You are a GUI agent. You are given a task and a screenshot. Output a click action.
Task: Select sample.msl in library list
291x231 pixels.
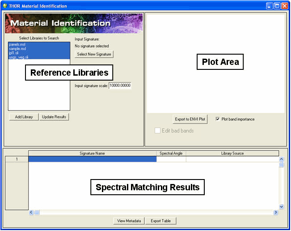(x=39, y=49)
